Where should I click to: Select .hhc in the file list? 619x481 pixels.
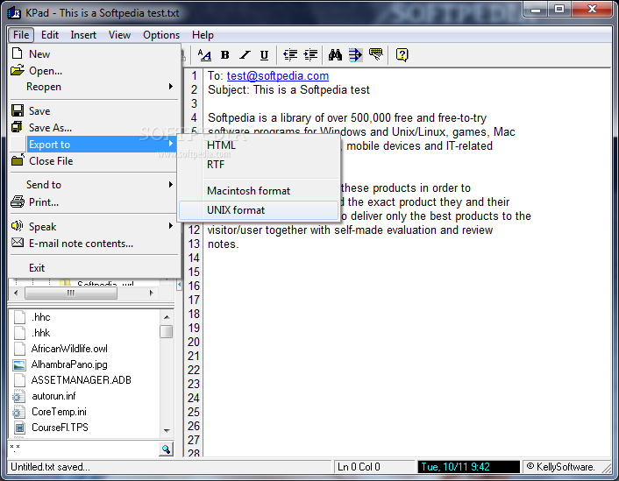[41, 317]
